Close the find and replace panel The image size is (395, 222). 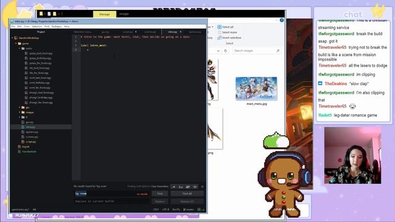pyautogui.click(x=202, y=187)
